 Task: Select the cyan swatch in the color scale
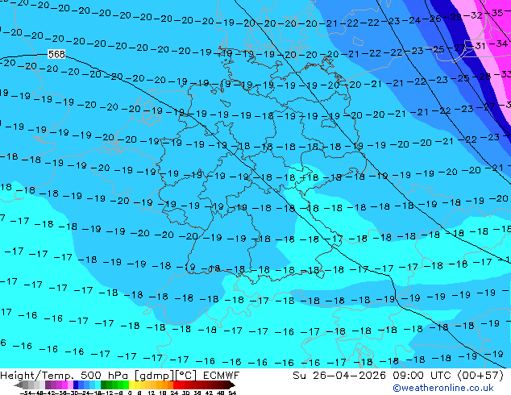click(x=98, y=385)
